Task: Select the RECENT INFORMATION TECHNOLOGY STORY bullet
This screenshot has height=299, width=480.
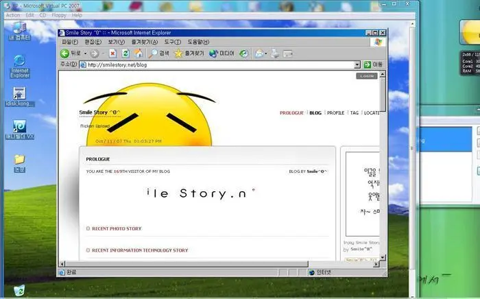Action: (88, 250)
